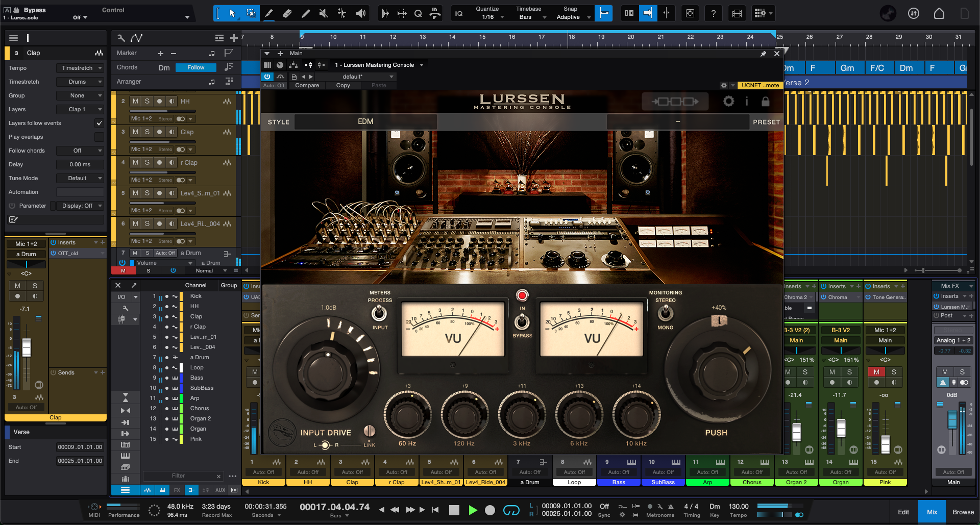This screenshot has height=525, width=980.
Task: Open the Lurssen plugin info icon
Action: pyautogui.click(x=747, y=102)
